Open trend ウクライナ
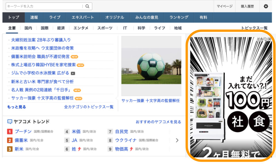This screenshot has height=164, width=276. pos(126,140)
